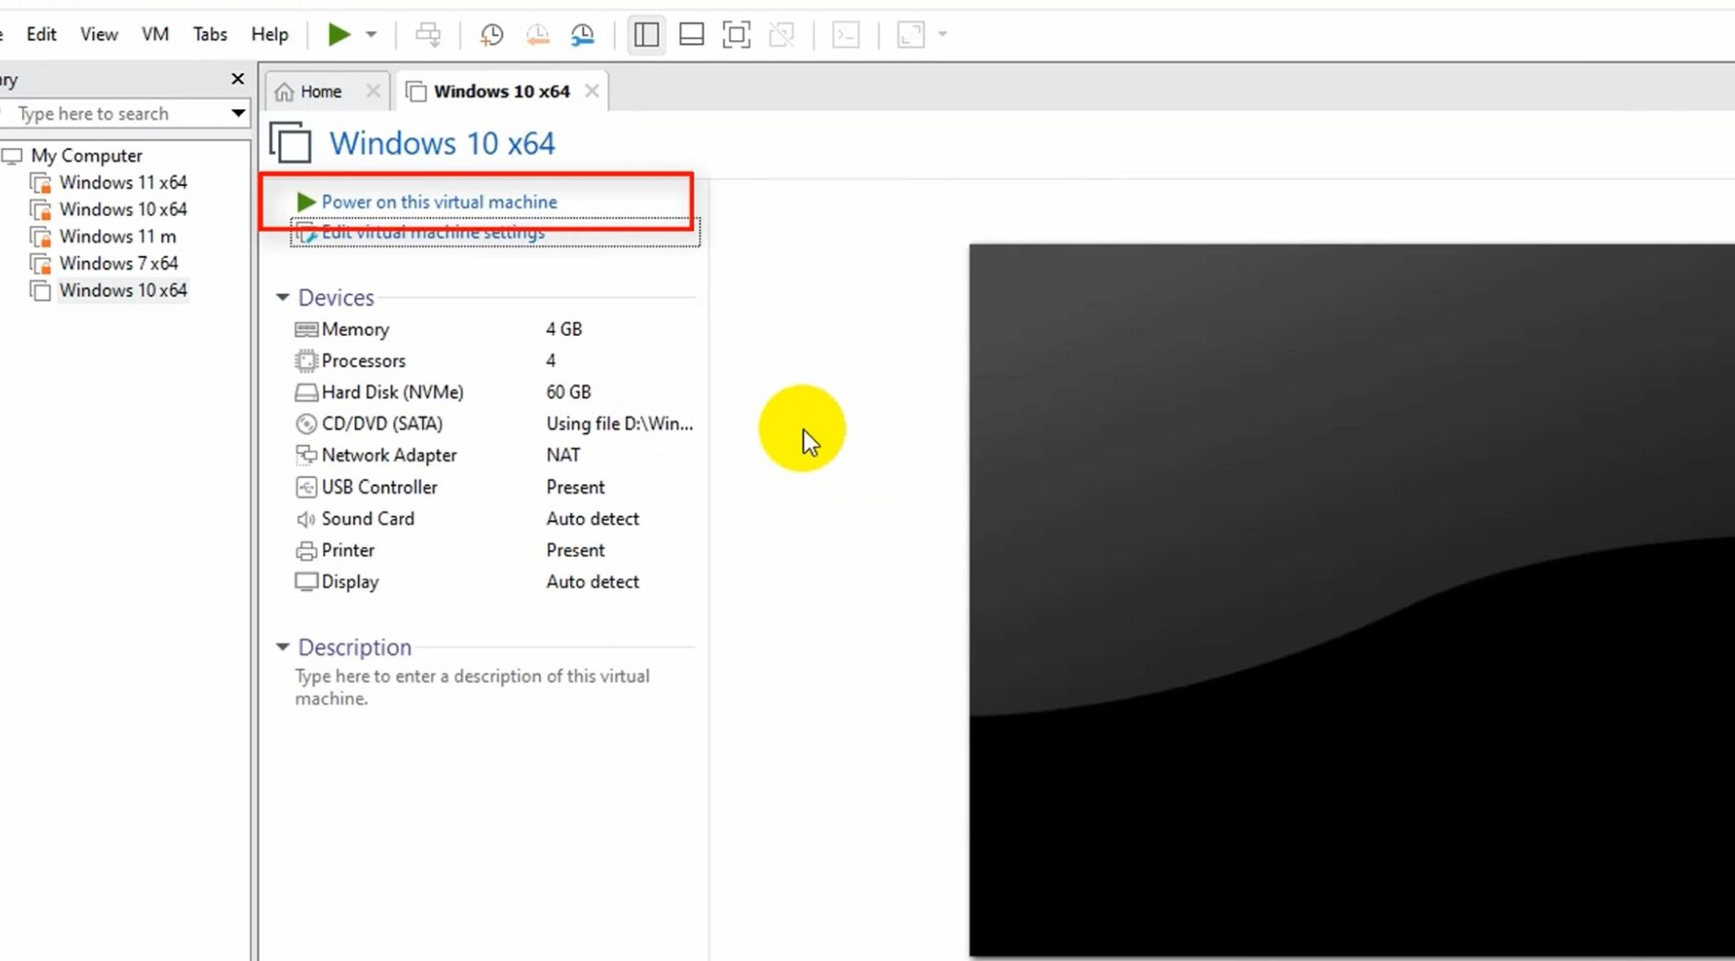Click the Printer device icon

[306, 550]
